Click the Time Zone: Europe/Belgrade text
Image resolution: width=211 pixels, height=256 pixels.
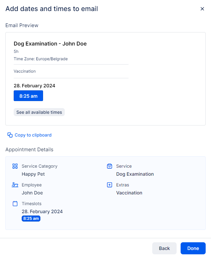point(41,59)
